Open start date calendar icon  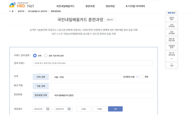click(48, 109)
